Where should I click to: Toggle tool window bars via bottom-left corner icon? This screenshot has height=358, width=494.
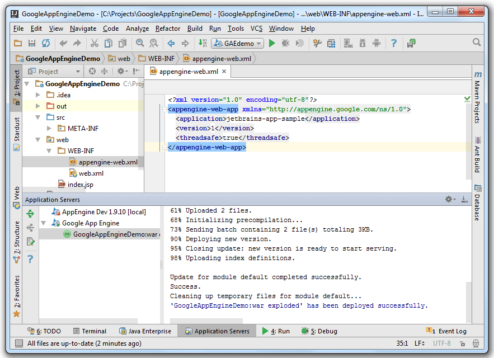tap(19, 343)
